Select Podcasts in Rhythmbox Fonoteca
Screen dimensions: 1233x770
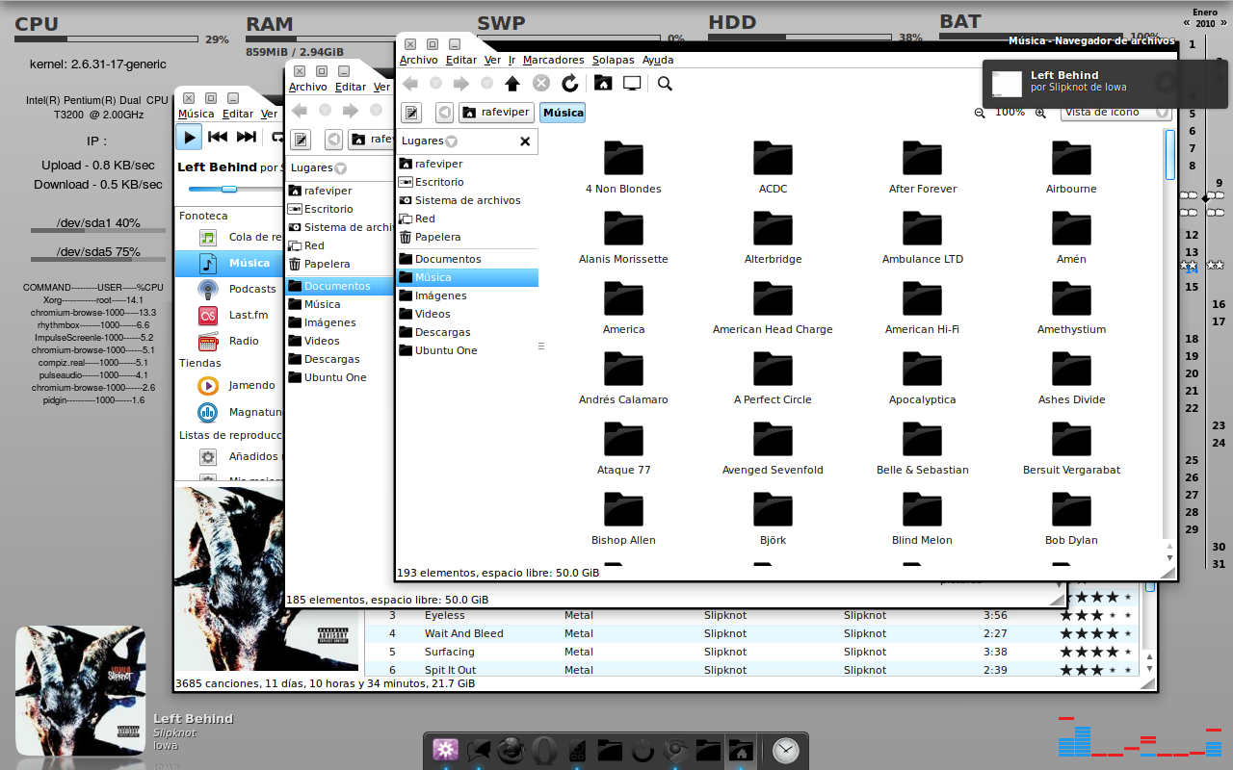tap(229, 289)
